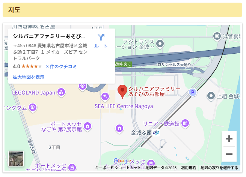The width and height of the screenshot is (246, 177).
Task: Zoom in with the plus button
Action: point(229,139)
